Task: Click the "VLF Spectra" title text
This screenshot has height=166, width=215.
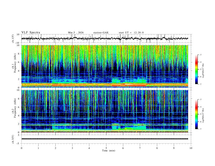Action: (31, 33)
